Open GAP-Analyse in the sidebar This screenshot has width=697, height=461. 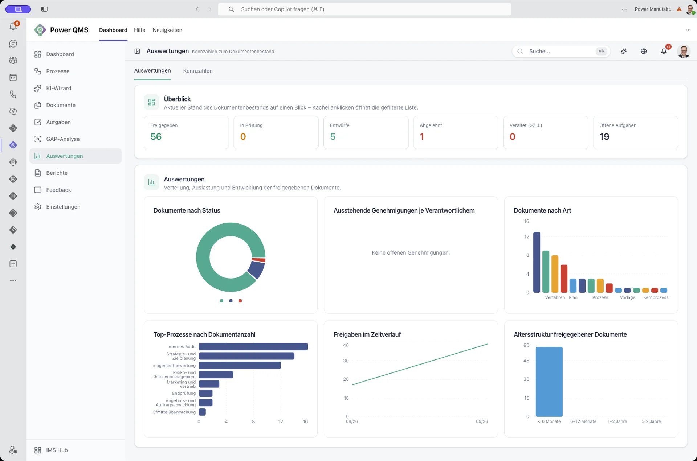76,139
